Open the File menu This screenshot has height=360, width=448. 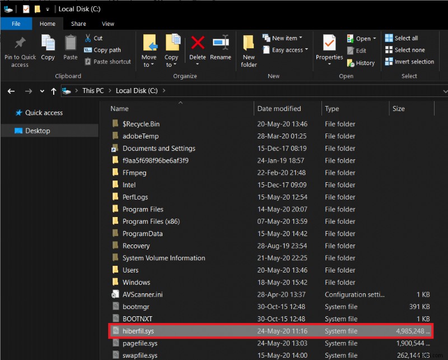click(x=16, y=24)
